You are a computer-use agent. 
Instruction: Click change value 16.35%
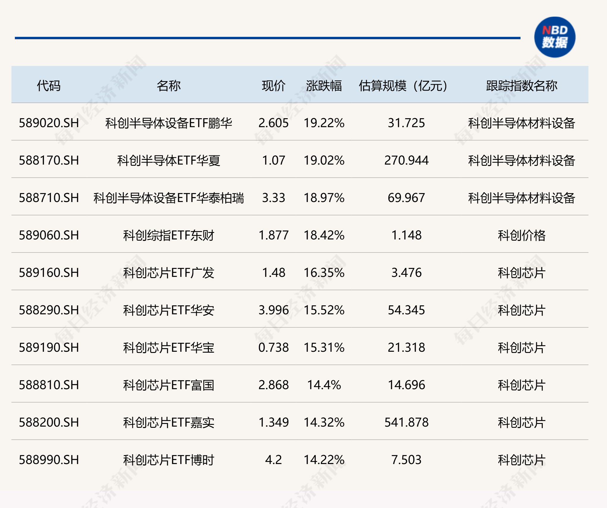[x=324, y=273]
